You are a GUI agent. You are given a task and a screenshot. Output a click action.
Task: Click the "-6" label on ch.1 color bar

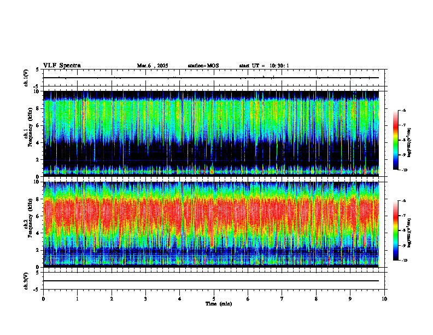click(x=403, y=110)
